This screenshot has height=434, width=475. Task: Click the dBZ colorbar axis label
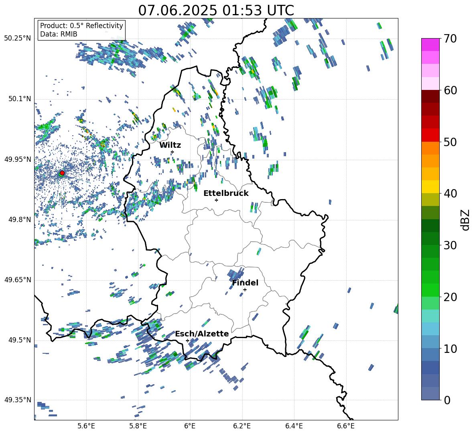pos(466,220)
